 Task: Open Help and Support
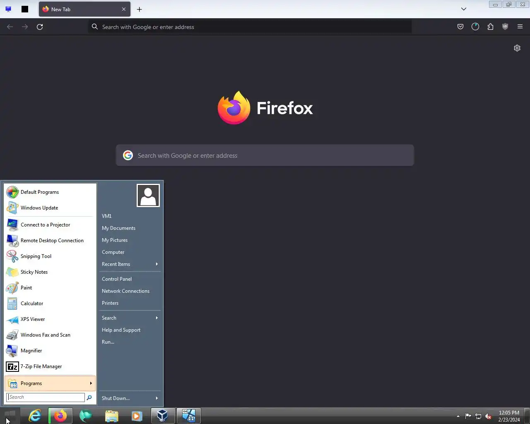click(x=130, y=330)
